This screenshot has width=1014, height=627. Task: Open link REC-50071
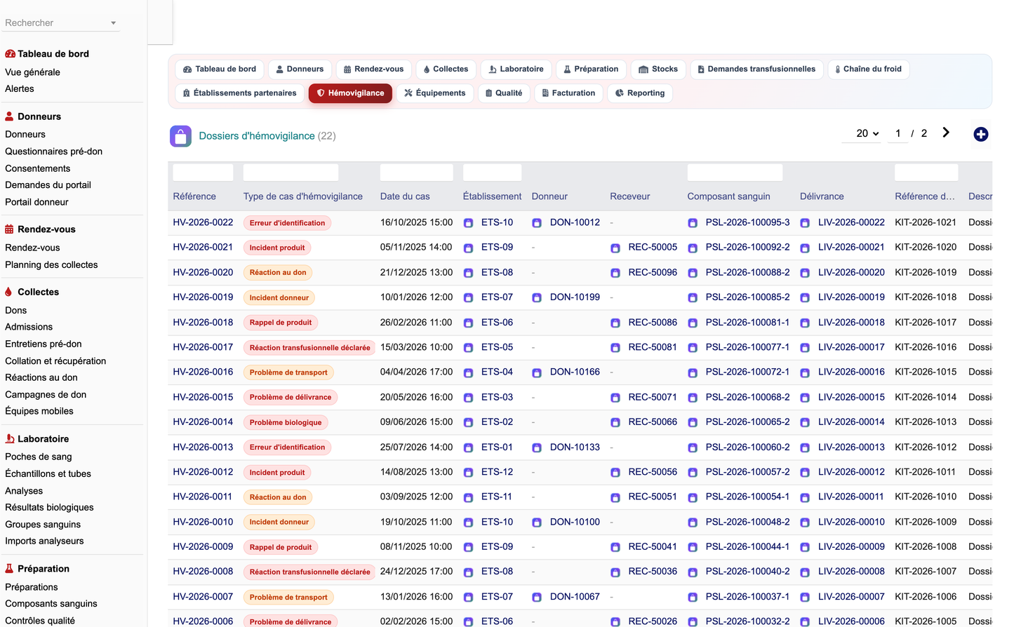pos(653,397)
